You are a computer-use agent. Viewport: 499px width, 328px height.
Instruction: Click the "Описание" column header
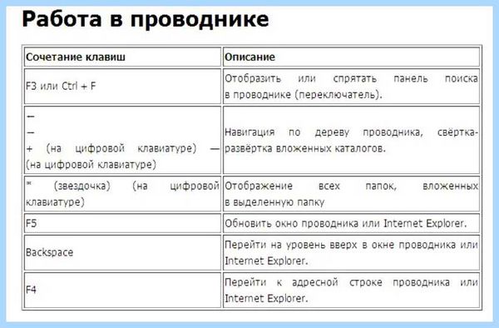pos(351,57)
